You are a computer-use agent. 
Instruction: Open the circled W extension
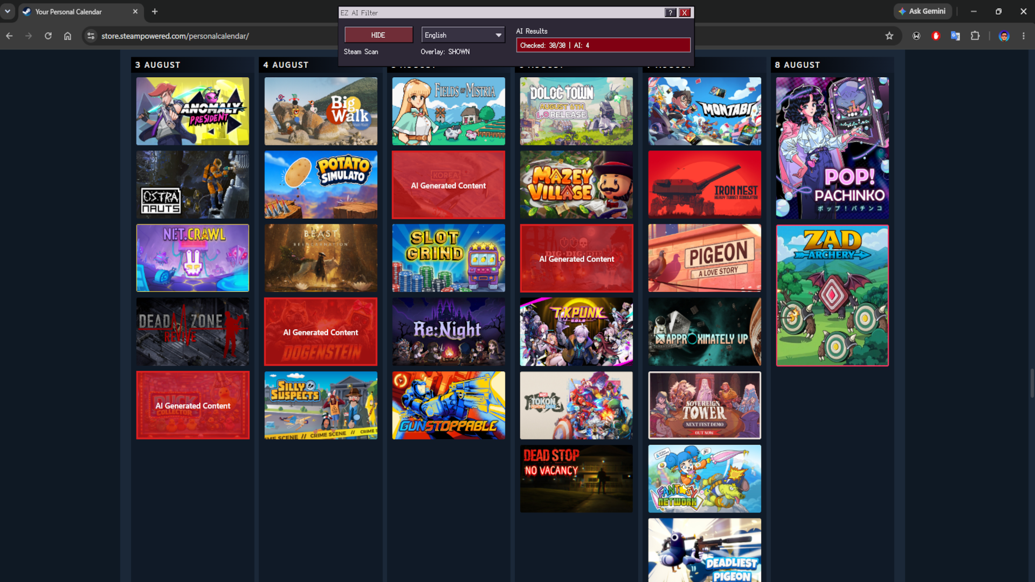click(x=916, y=36)
